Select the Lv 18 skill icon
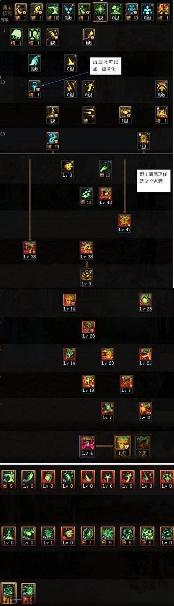This screenshot has height=606, width=174. 88,384
